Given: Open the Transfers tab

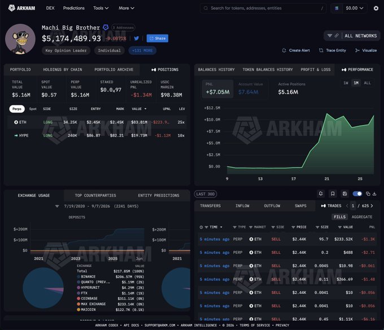Looking at the screenshot, I should pyautogui.click(x=210, y=206).
